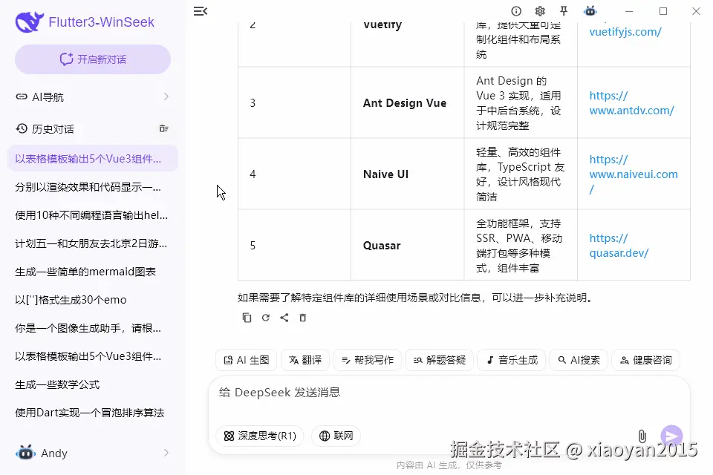Viewport: 713px width, 475px height.
Task: Send the message with the purple send button
Action: tap(671, 436)
